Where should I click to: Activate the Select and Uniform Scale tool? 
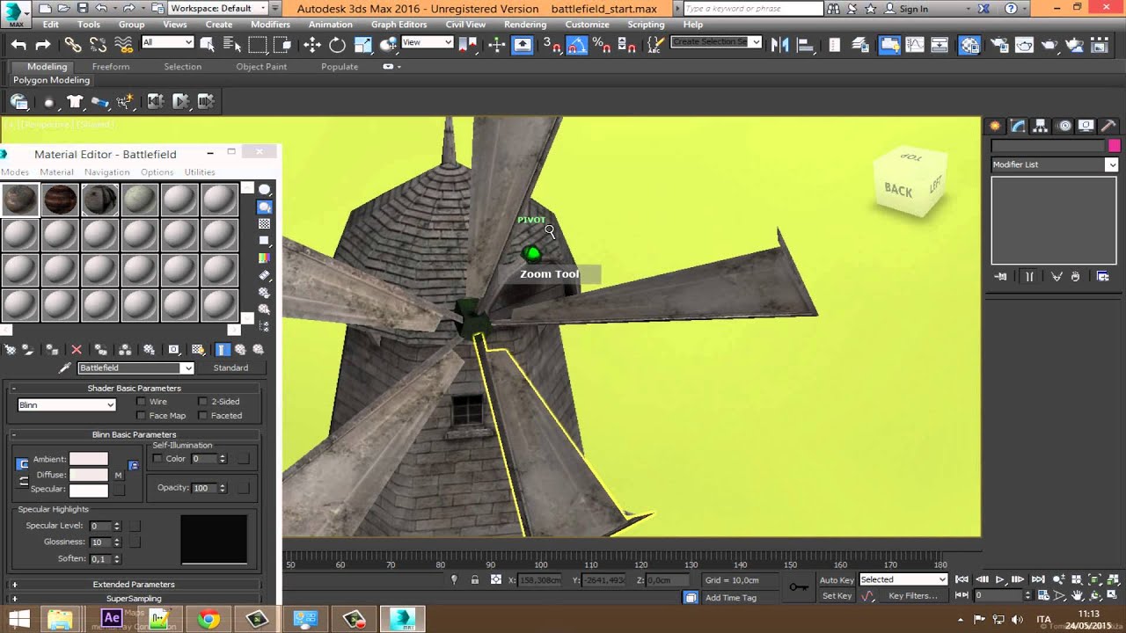point(362,45)
